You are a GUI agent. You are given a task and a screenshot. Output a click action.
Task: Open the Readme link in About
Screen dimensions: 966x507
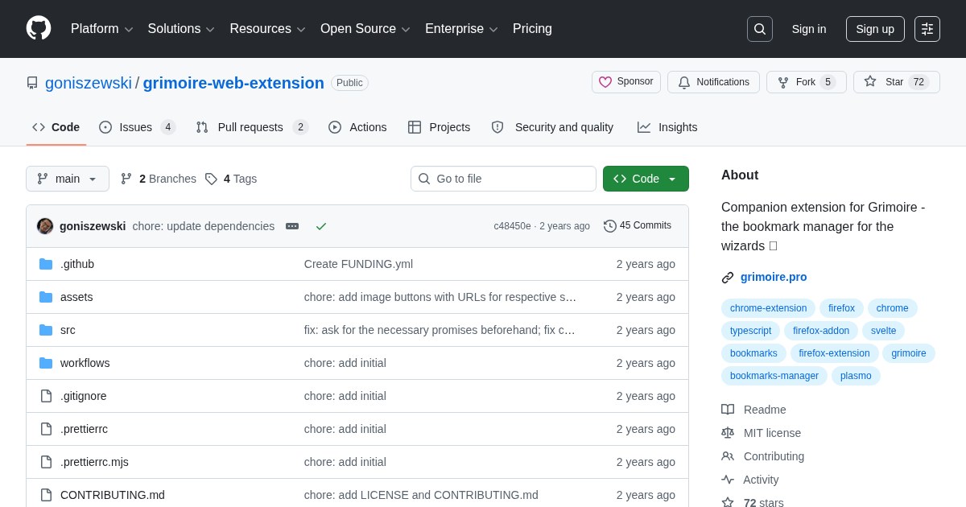[x=753, y=410]
